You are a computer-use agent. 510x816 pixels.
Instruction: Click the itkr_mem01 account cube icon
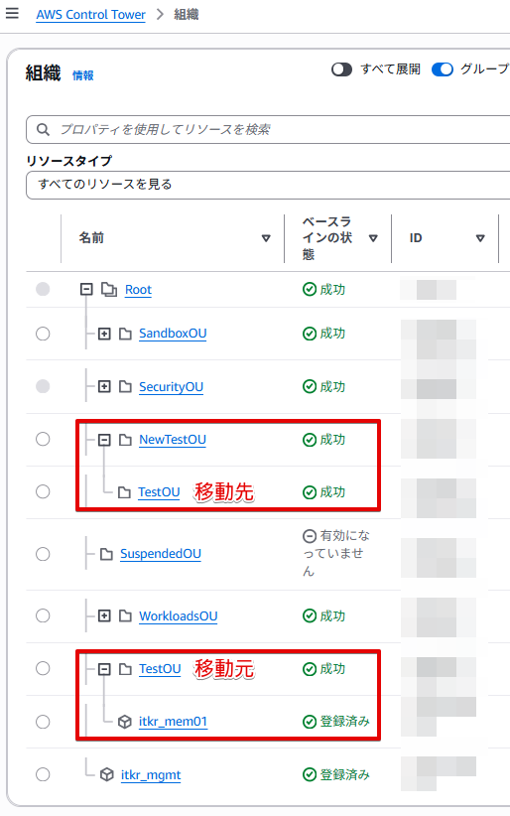tap(125, 722)
